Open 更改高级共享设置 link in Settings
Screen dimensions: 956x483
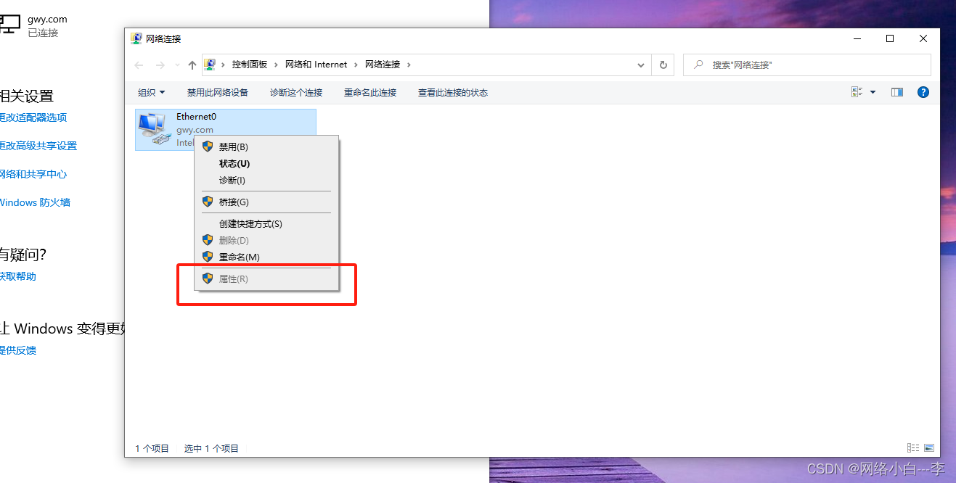point(38,146)
